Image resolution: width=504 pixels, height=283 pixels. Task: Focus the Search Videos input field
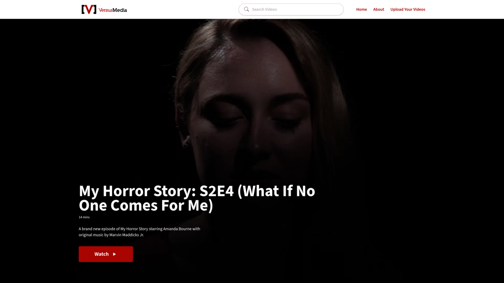click(291, 9)
